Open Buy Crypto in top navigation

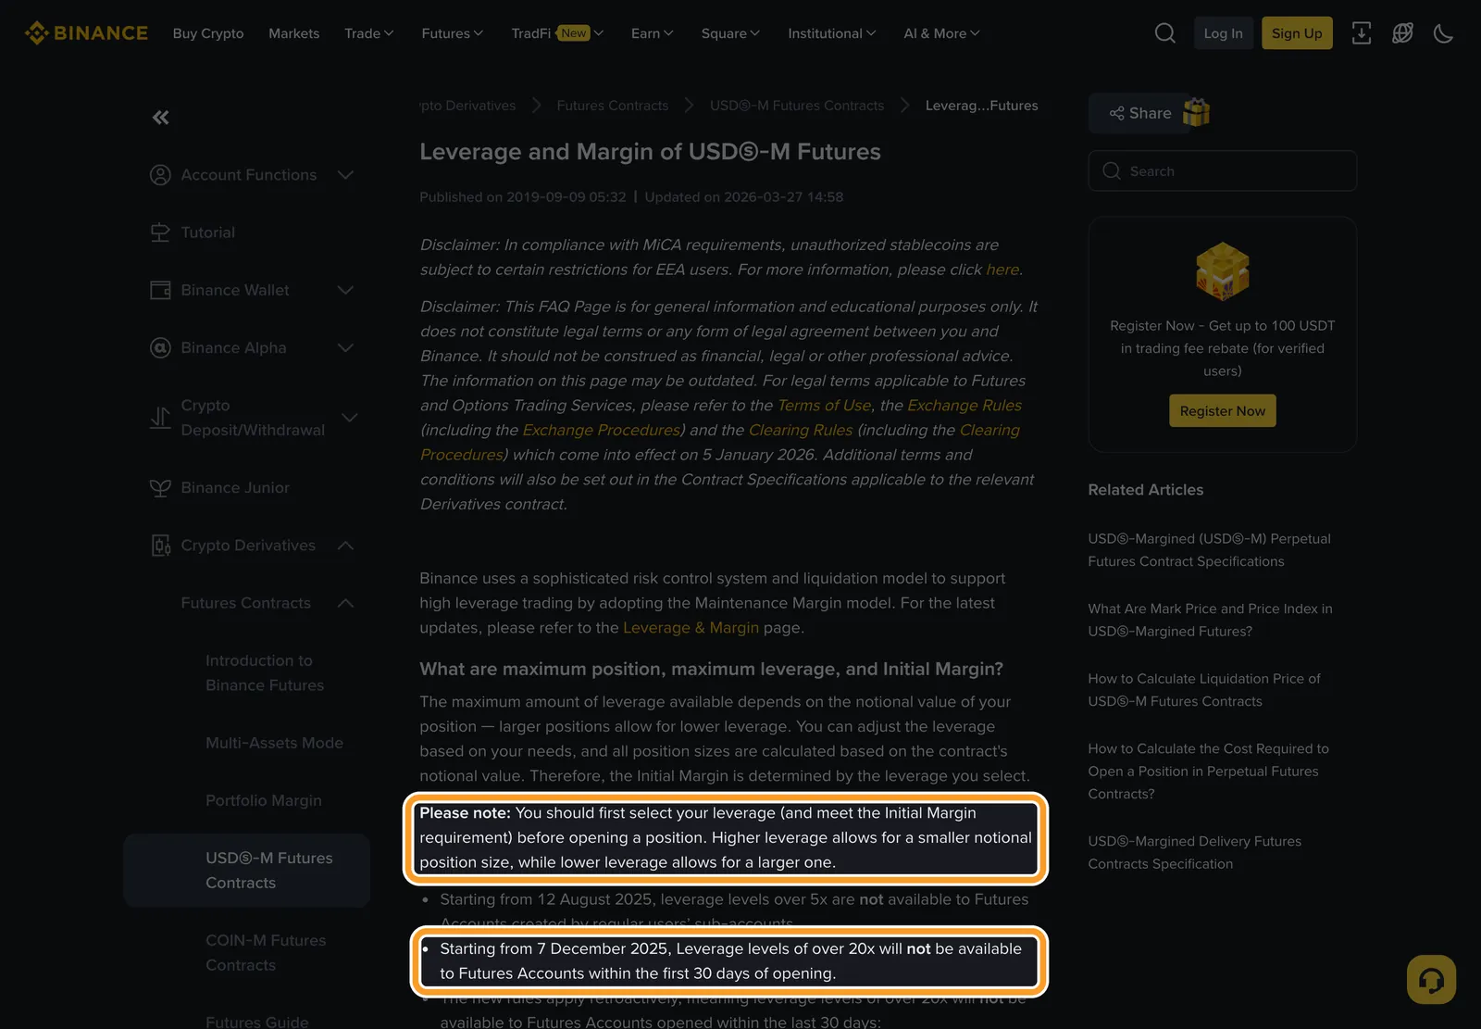[x=208, y=33]
